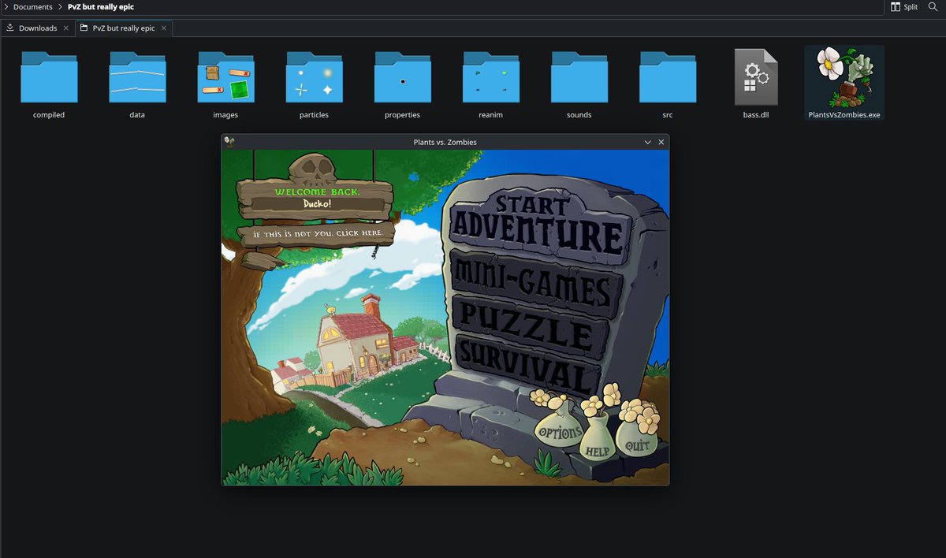Open the properties folder

(402, 77)
